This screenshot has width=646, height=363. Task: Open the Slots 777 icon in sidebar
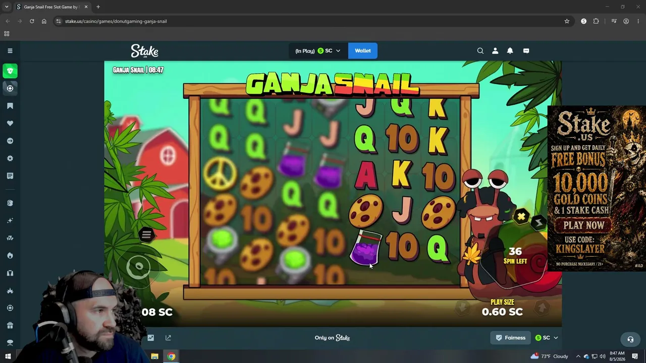pos(10,238)
